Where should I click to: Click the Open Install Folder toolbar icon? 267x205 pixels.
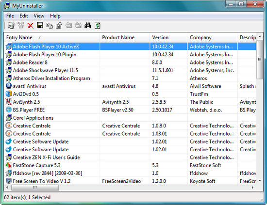(x=69, y=26)
